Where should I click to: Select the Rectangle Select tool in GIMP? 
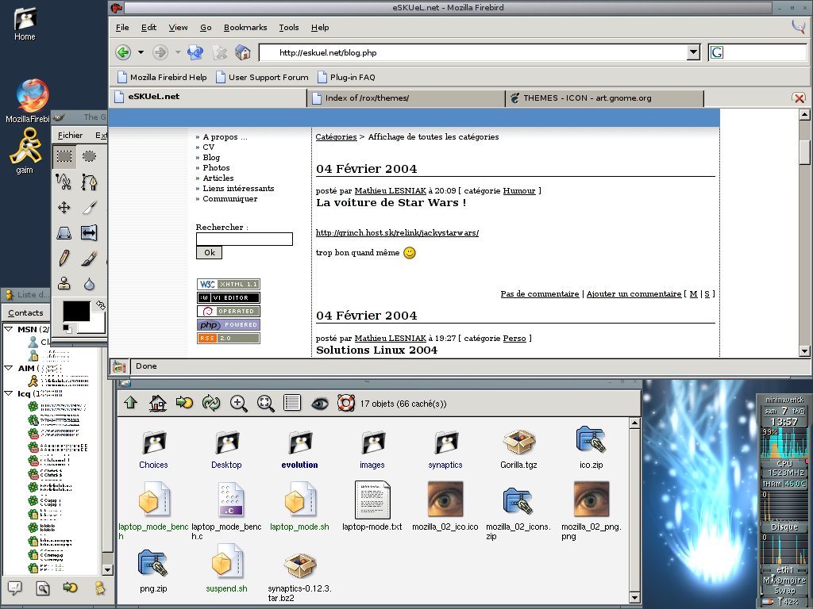click(x=64, y=156)
